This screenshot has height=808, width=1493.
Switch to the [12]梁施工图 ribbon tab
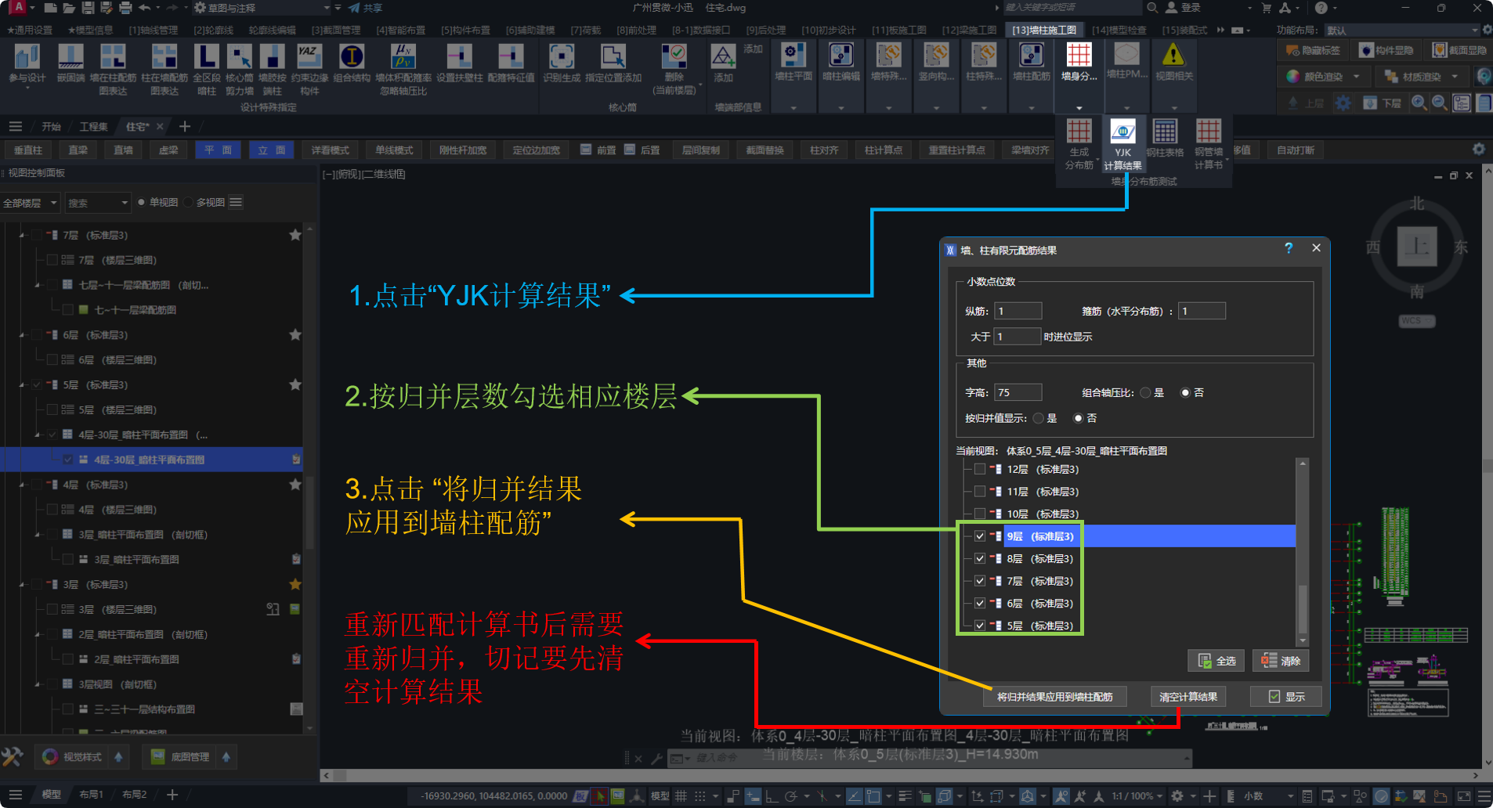[969, 31]
